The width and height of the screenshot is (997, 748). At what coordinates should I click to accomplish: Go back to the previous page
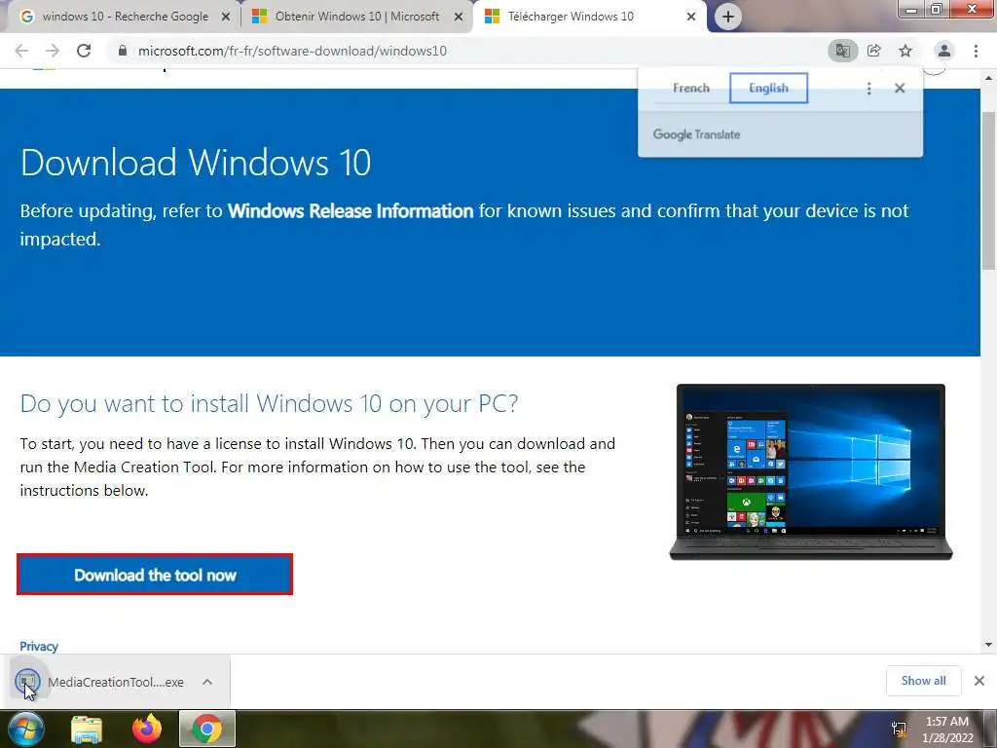21,51
